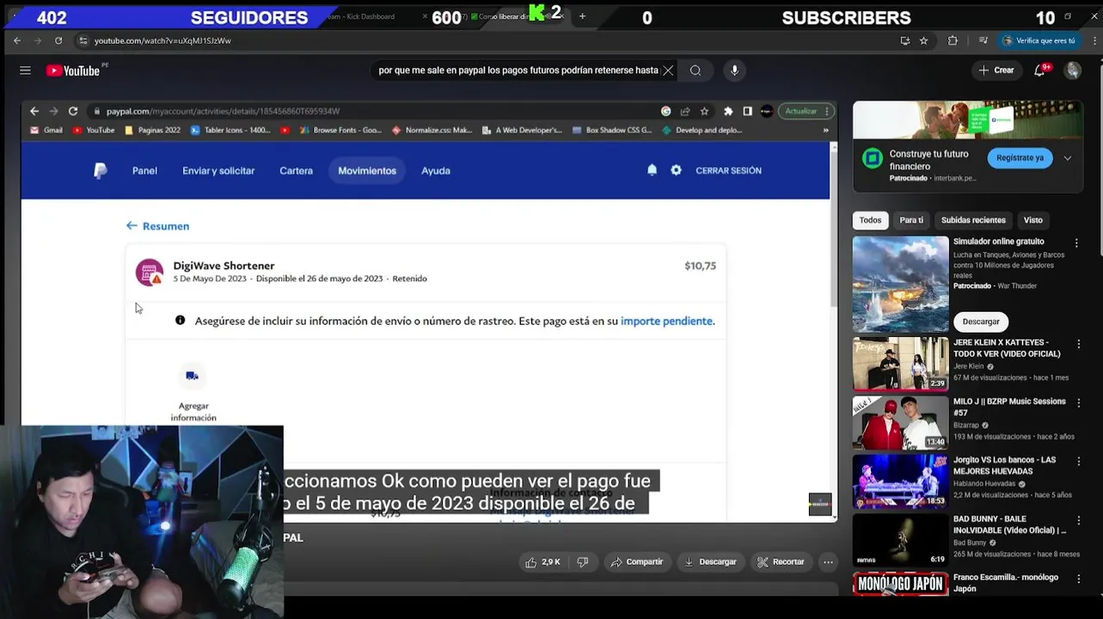Bookmark this page with the star icon
Viewport: 1103px width, 619px height.
coord(923,40)
